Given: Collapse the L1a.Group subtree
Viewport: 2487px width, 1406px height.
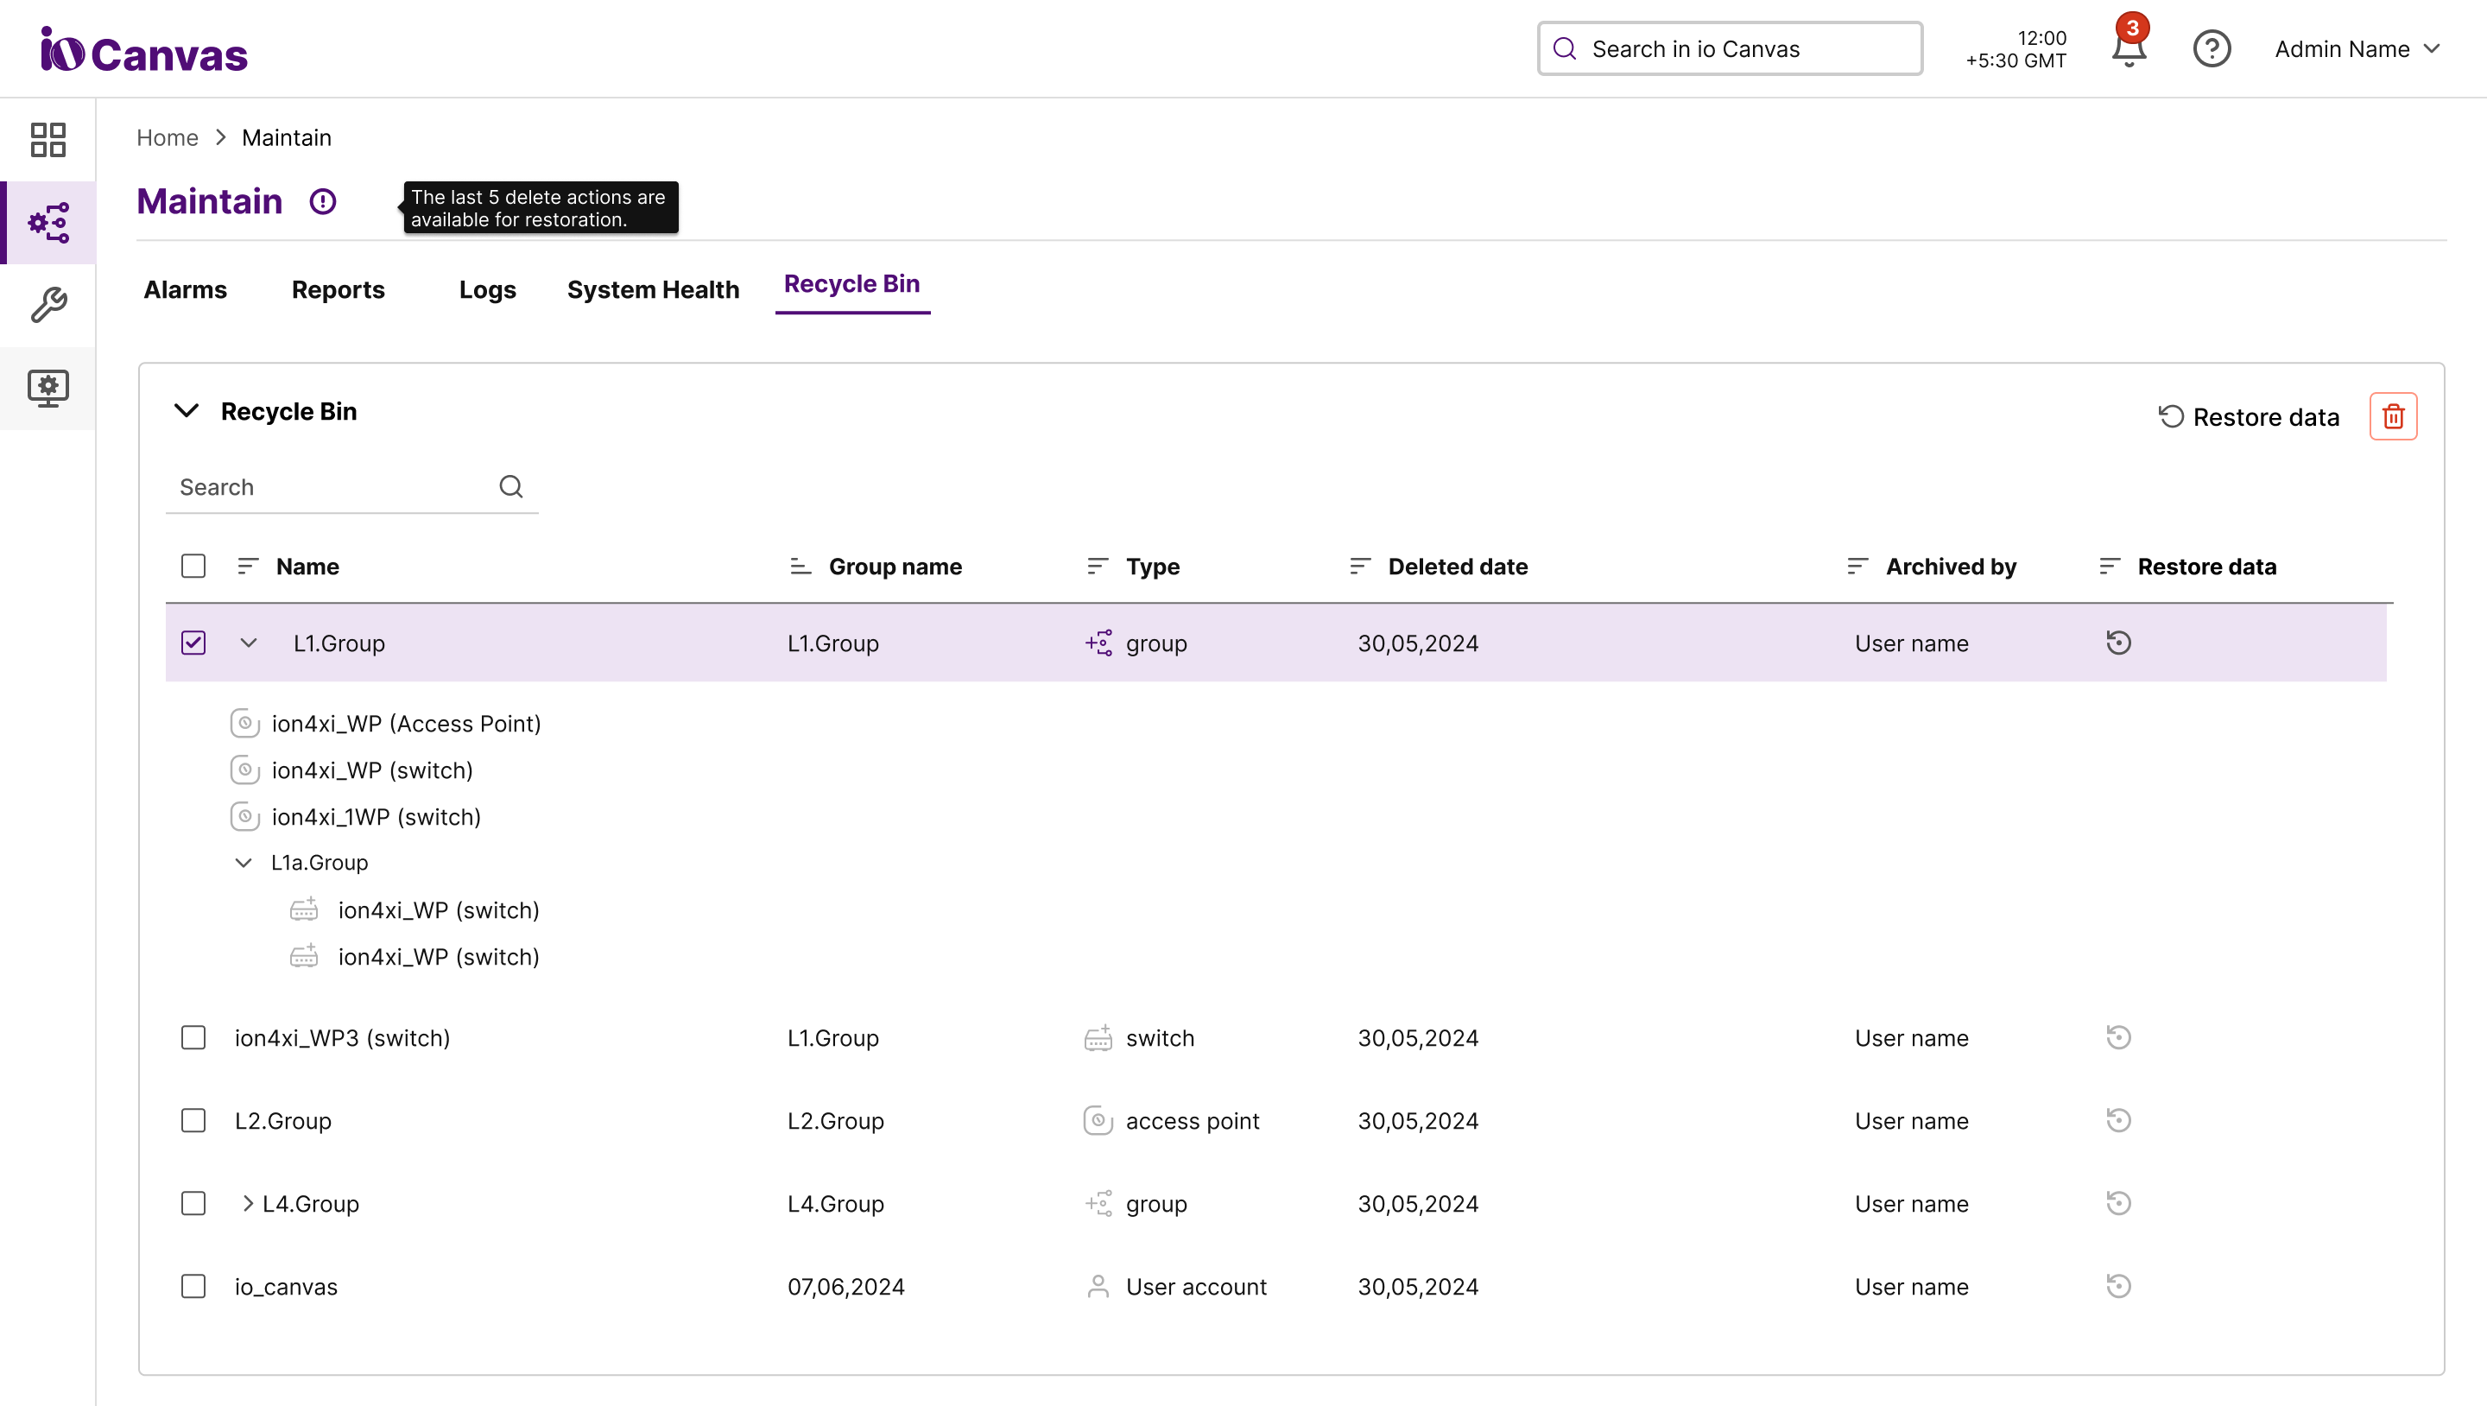Looking at the screenshot, I should (244, 862).
